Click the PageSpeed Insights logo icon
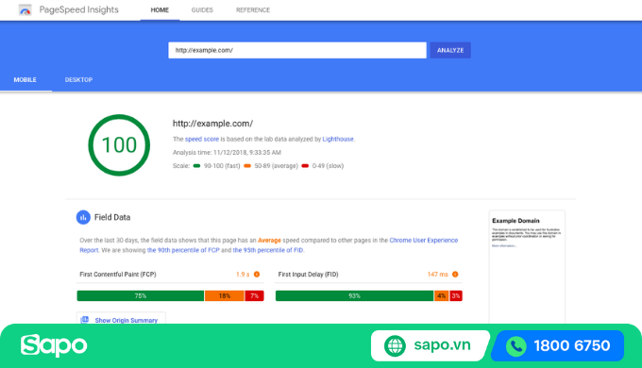 pyautogui.click(x=25, y=9)
